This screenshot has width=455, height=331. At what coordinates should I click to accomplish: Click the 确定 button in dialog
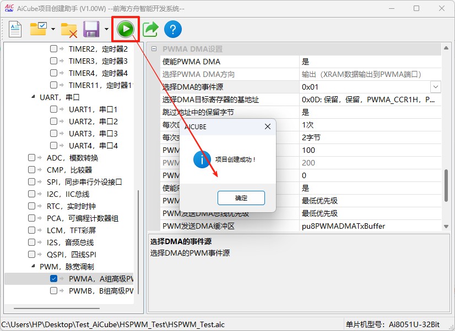[241, 198]
